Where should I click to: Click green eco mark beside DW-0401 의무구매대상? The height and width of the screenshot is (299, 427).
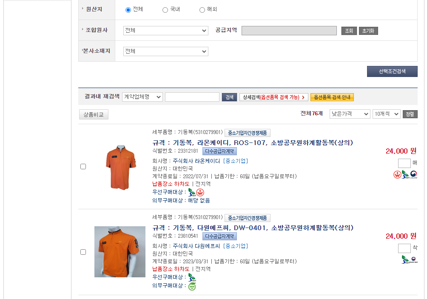192,286
